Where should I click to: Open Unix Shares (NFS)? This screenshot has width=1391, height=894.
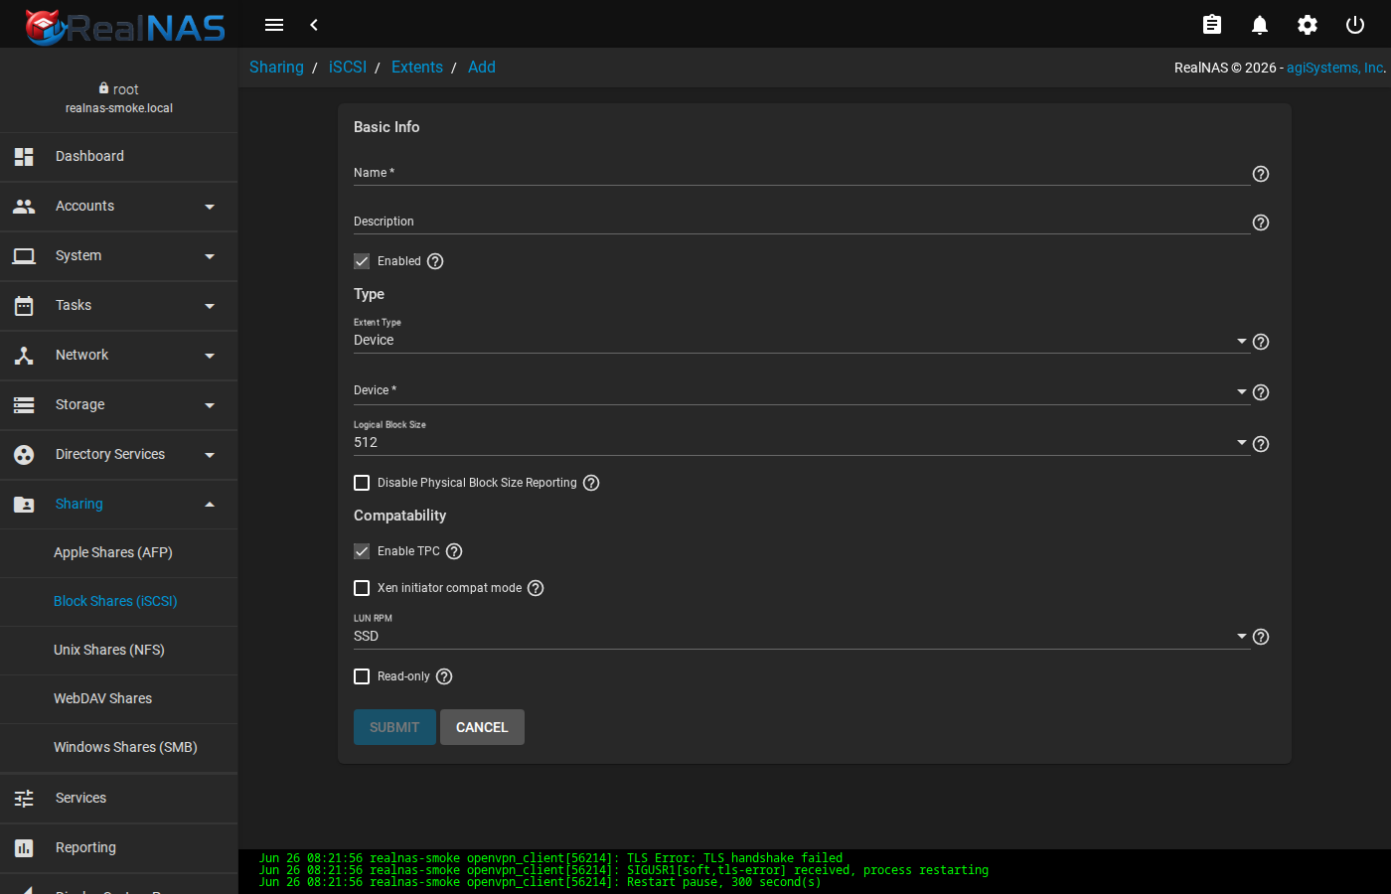coord(119,650)
